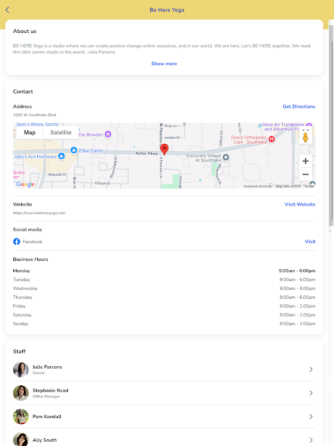Image resolution: width=334 pixels, height=446 pixels.
Task: Select the Jabo's Ace Hardware map marker
Action: point(61,156)
